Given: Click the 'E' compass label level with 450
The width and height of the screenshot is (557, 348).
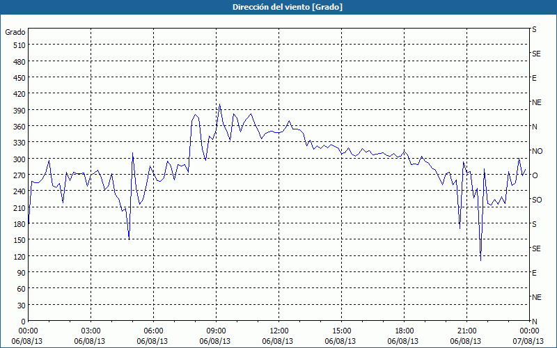Looking at the screenshot, I should click(534, 78).
